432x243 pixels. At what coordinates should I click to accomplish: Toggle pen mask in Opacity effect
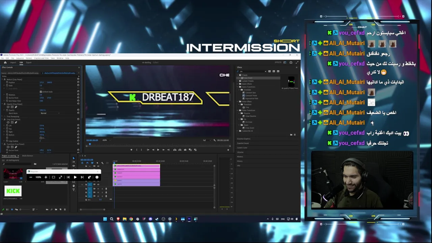(16, 107)
